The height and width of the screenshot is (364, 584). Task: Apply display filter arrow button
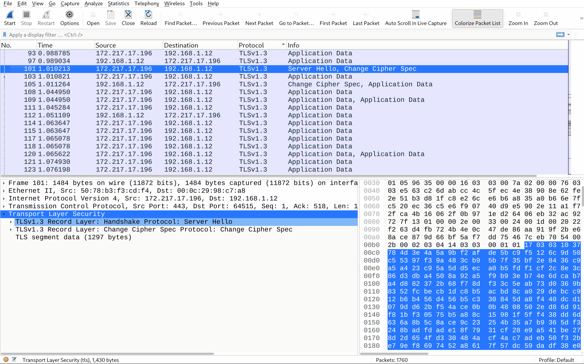tap(560, 35)
